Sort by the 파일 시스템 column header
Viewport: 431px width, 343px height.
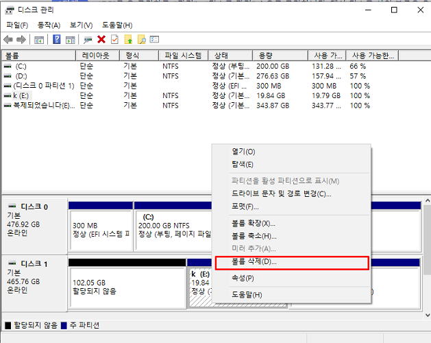pos(184,56)
